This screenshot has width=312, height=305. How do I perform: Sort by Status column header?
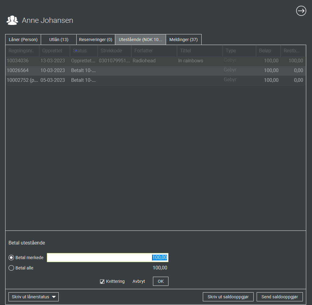(84, 51)
